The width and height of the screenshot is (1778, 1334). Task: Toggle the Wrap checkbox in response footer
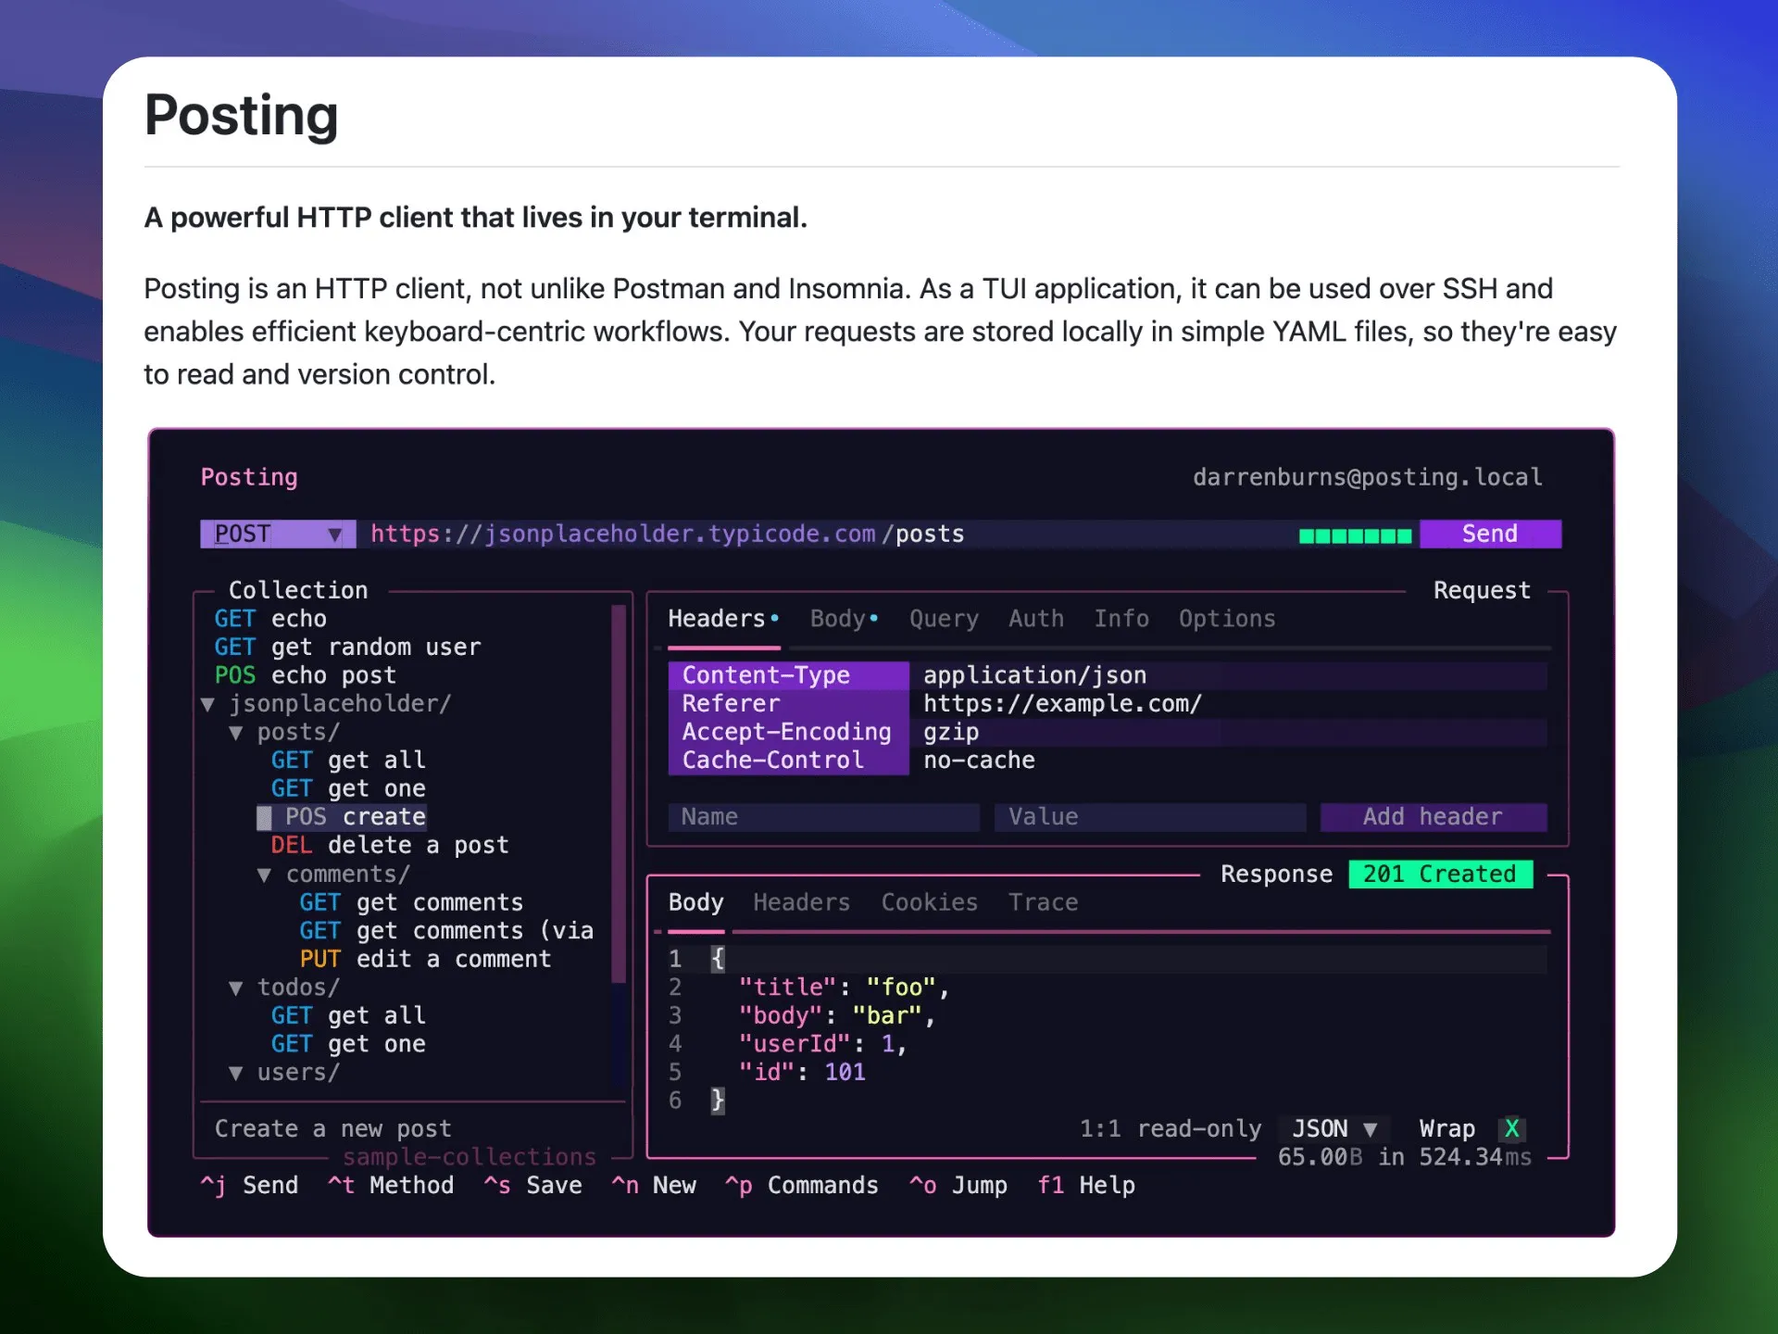tap(1511, 1128)
